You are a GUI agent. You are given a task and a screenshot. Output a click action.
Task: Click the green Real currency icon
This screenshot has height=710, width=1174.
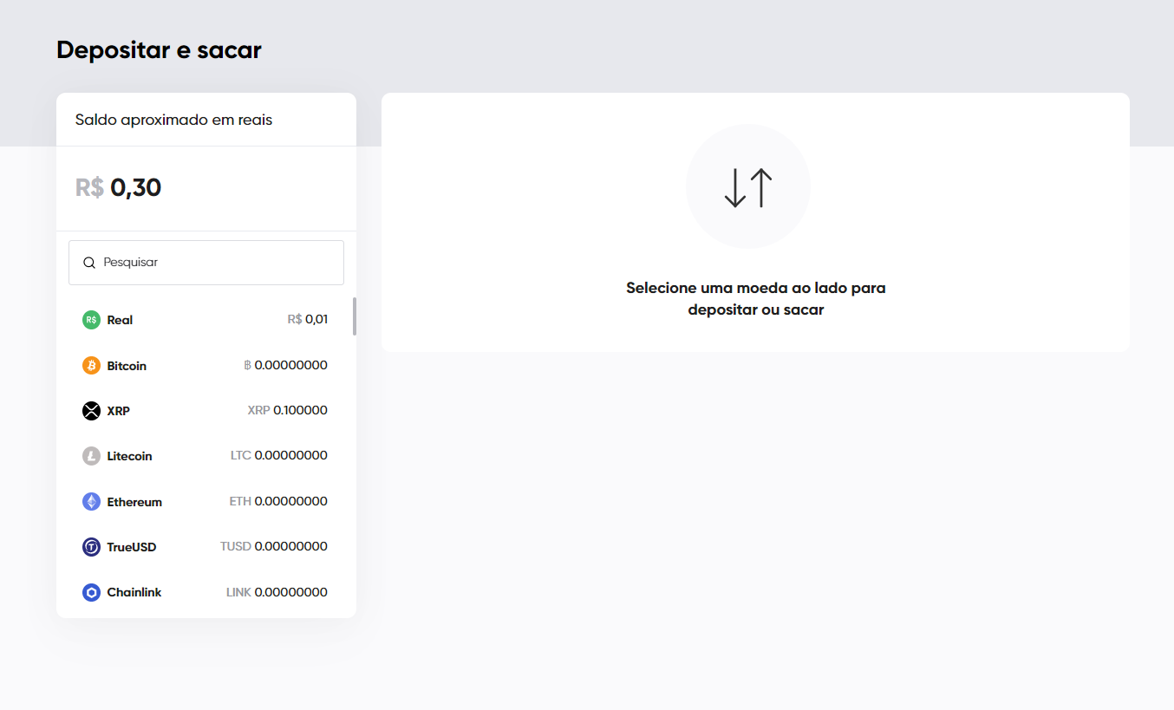coord(91,320)
